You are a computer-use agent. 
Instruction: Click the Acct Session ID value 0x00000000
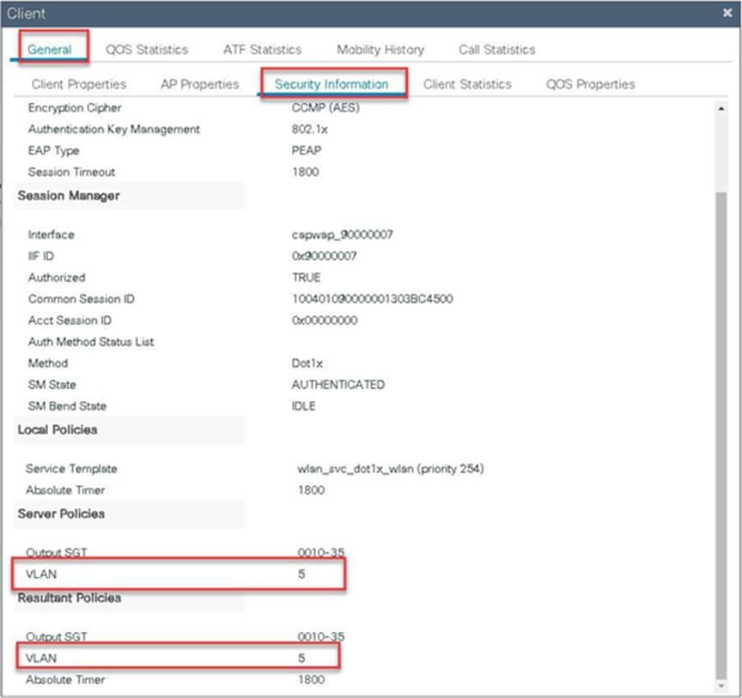pyautogui.click(x=324, y=320)
